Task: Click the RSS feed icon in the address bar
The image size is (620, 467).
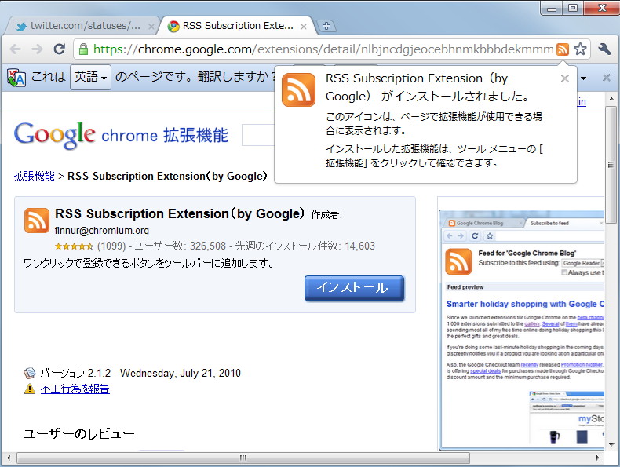Action: [562, 49]
